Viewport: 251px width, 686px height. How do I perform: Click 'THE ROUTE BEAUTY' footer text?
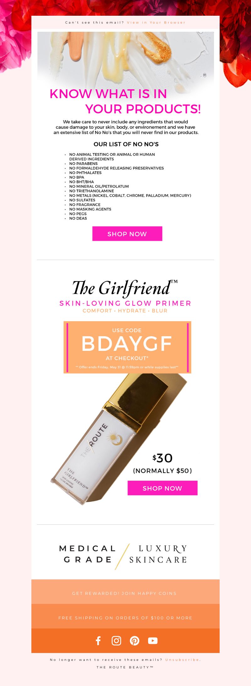pyautogui.click(x=125, y=667)
